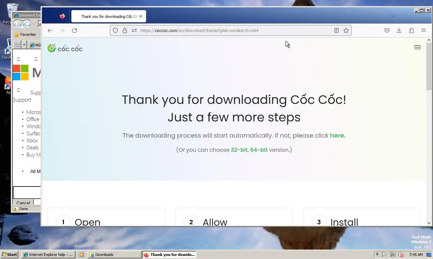Click Show desktop button in tray
Screen dimensions: 433x259
tap(429, 255)
